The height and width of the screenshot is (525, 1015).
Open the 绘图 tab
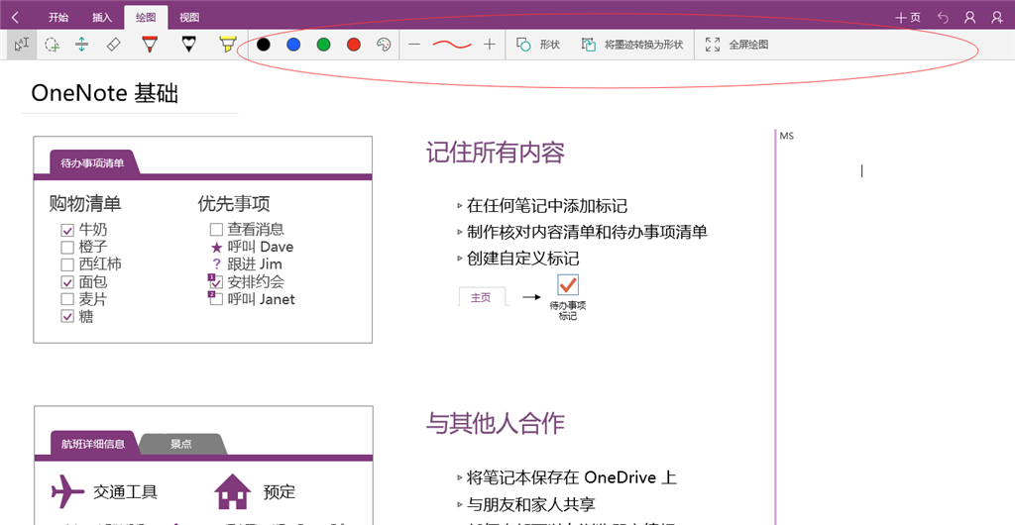[x=147, y=18]
